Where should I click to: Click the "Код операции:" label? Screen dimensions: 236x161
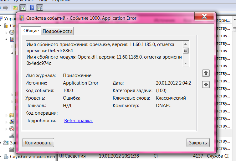pos(42,113)
